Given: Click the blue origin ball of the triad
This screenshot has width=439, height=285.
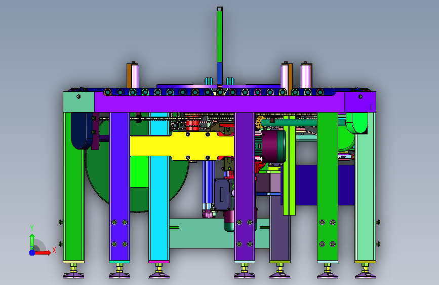Looking at the screenshot, I should [x=32, y=253].
